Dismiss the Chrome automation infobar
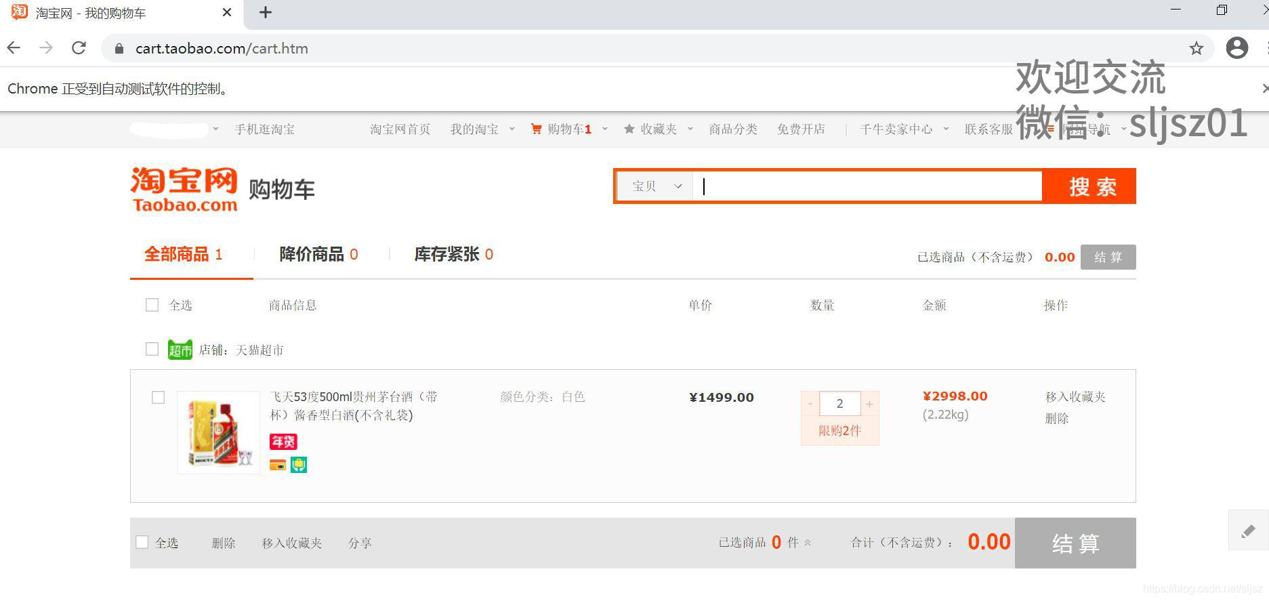The height and width of the screenshot is (601, 1269). [x=1264, y=88]
